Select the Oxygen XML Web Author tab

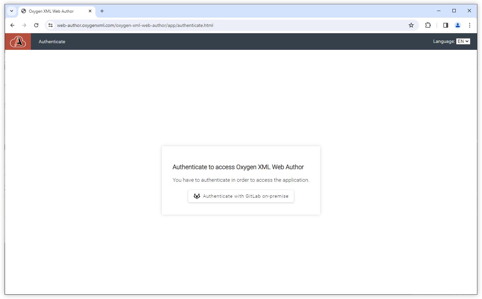point(57,11)
